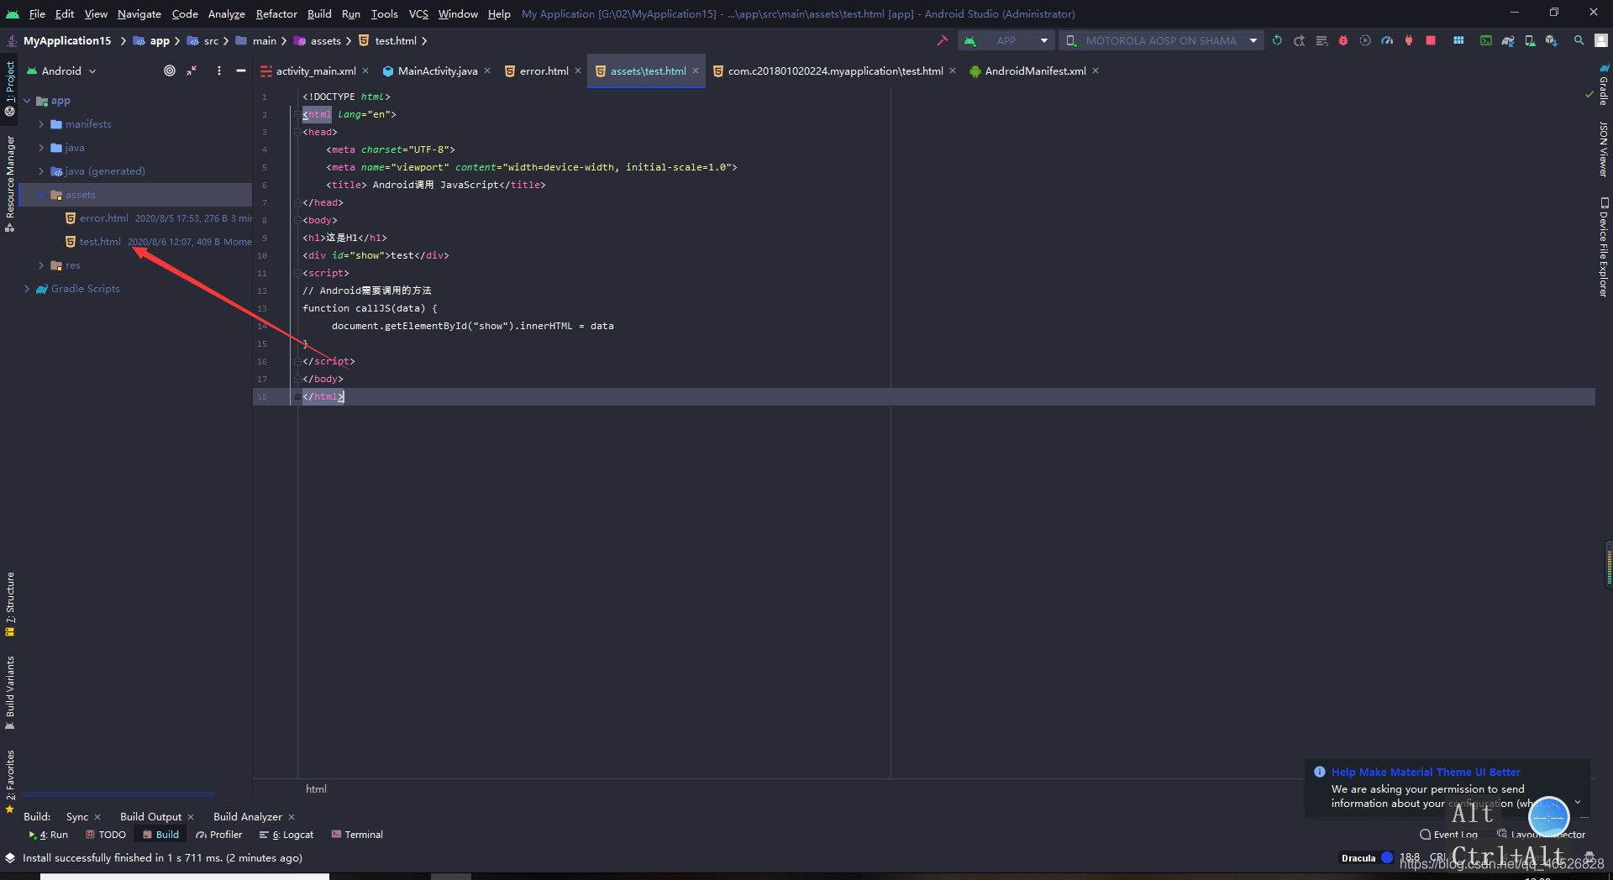1613x880 pixels.
Task: Open Gradle side tool window
Action: click(x=1603, y=85)
